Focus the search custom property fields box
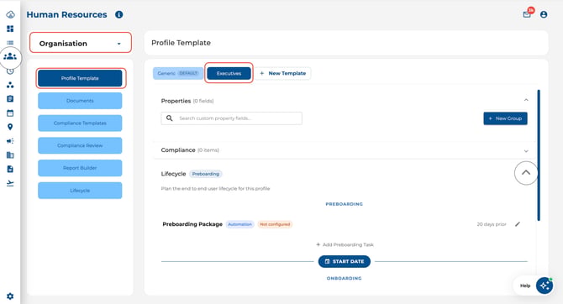563x304 pixels. [x=232, y=118]
